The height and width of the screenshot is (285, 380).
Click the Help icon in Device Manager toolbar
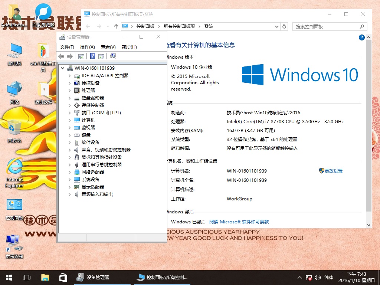click(92, 56)
